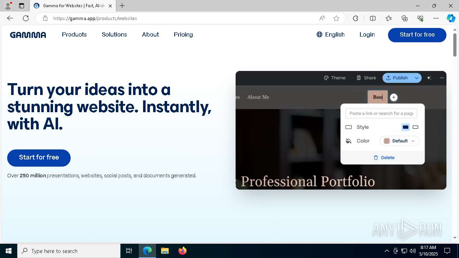The height and width of the screenshot is (258, 459).
Task: Go to the Pricing page
Action: tap(183, 34)
